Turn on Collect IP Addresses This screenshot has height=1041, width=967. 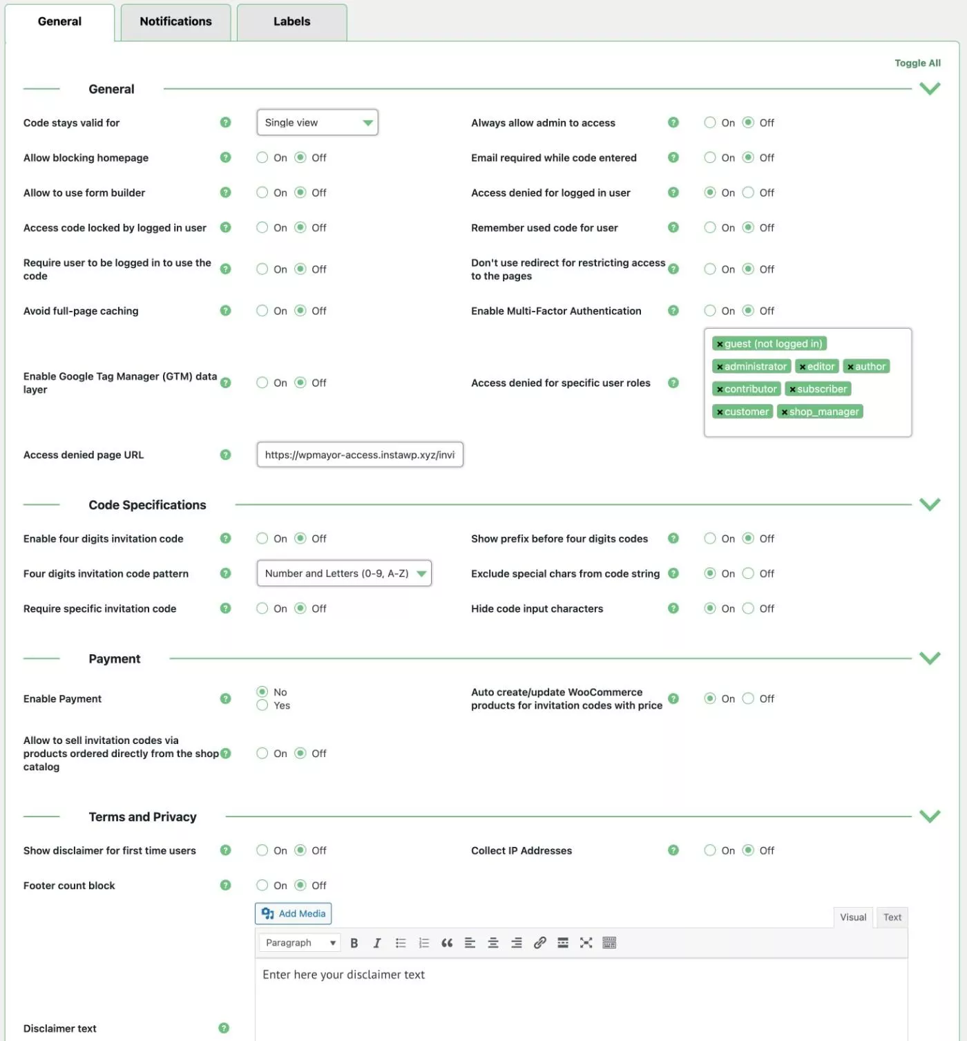pyautogui.click(x=710, y=850)
